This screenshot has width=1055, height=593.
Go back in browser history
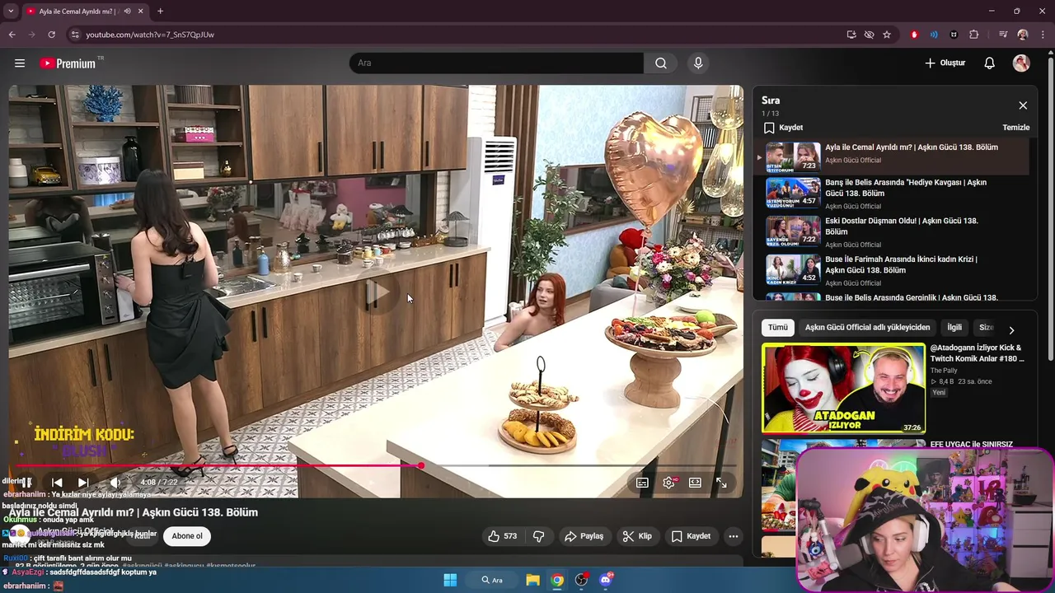(x=12, y=35)
